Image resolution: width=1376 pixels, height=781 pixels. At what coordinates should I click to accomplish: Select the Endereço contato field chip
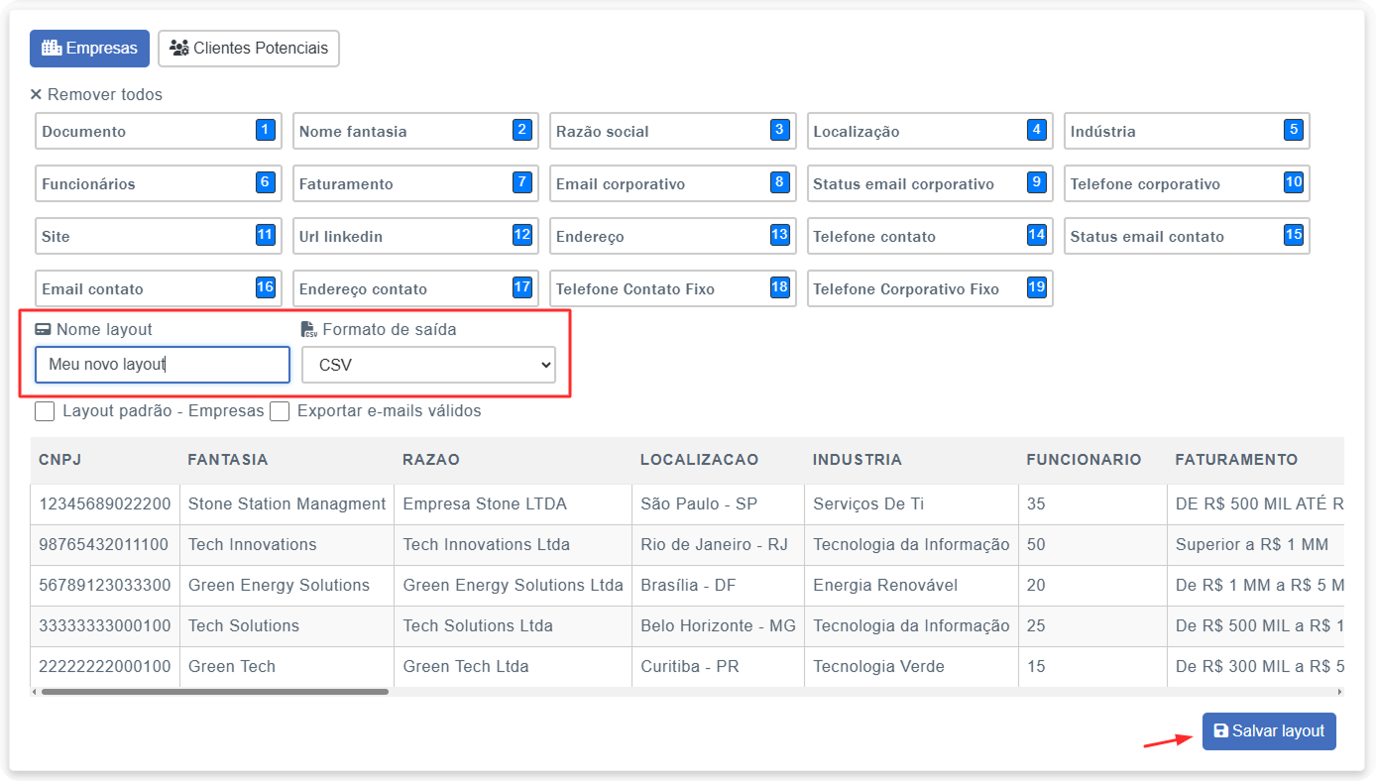pos(415,288)
